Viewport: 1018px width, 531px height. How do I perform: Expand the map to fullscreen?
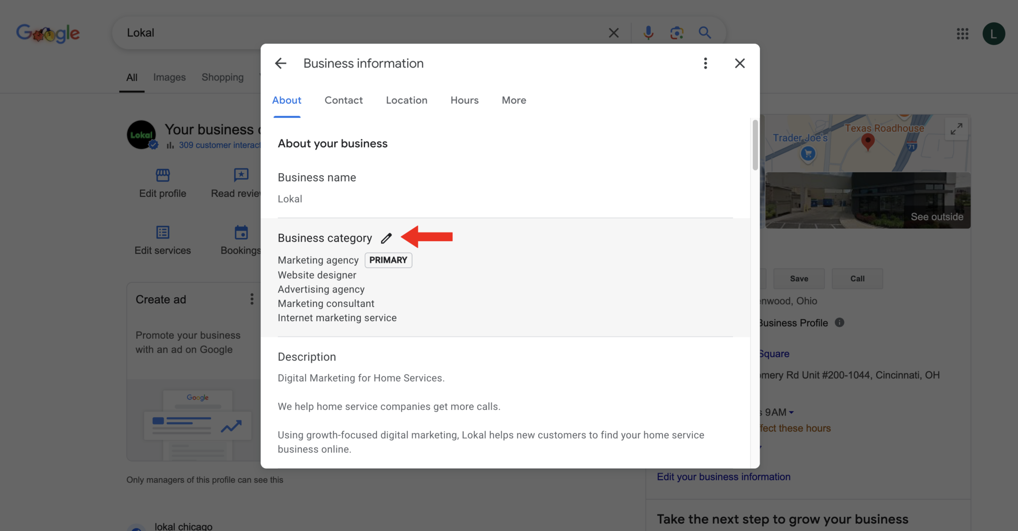956,129
